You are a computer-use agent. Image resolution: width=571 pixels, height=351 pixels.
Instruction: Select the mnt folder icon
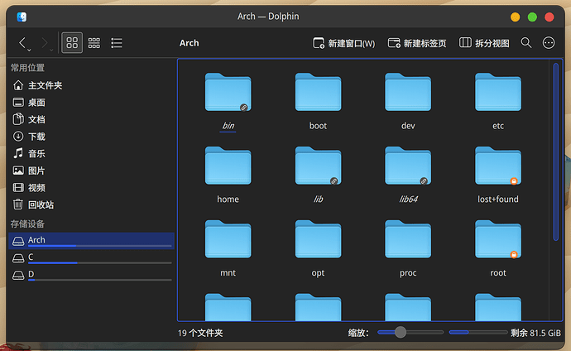tap(228, 239)
